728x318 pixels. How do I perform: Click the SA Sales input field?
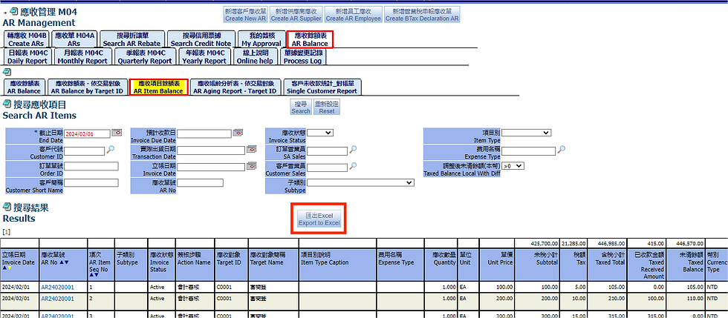coord(328,150)
